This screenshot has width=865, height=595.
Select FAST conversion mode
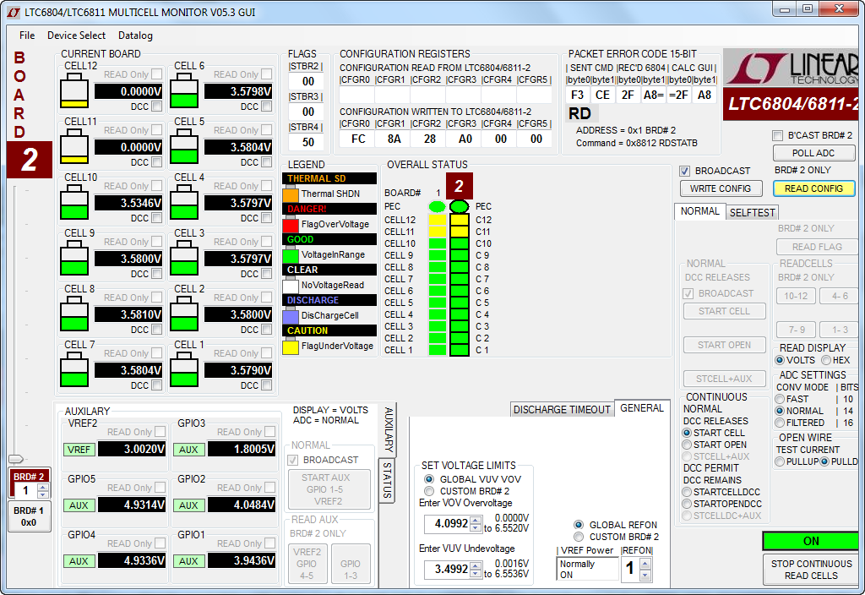point(780,399)
